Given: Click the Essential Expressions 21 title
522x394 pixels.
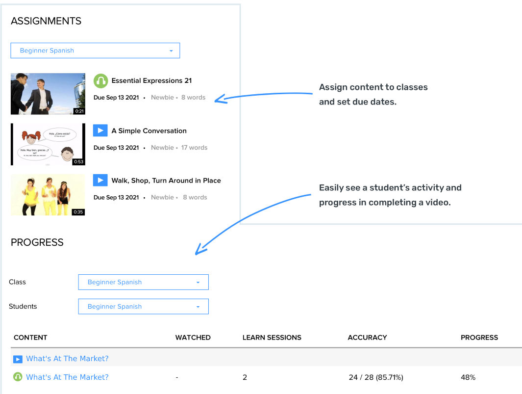Looking at the screenshot, I should pos(151,80).
